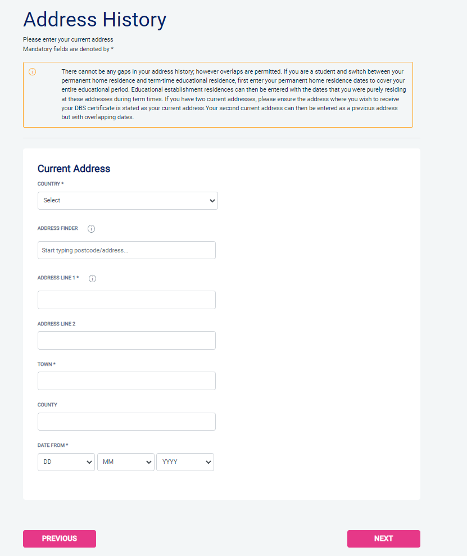Click into the Address Line 1 field
The width and height of the screenshot is (467, 556).
126,300
